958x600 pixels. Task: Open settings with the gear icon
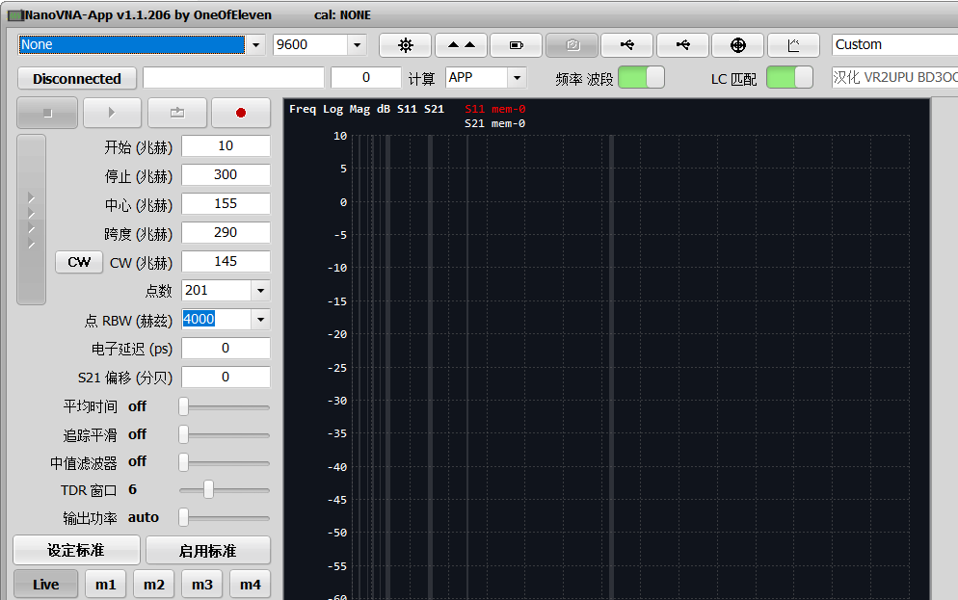[x=405, y=45]
